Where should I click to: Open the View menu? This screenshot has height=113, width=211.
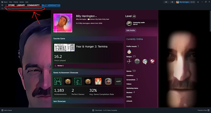pyautogui.click(x=11, y=2)
